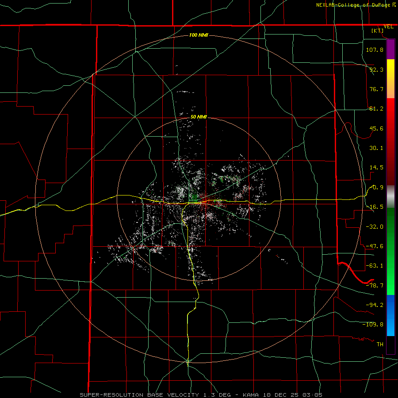The width and height of the screenshot is (398, 398).
Task: Select the 61.2 scale value
Action: [x=376, y=109]
